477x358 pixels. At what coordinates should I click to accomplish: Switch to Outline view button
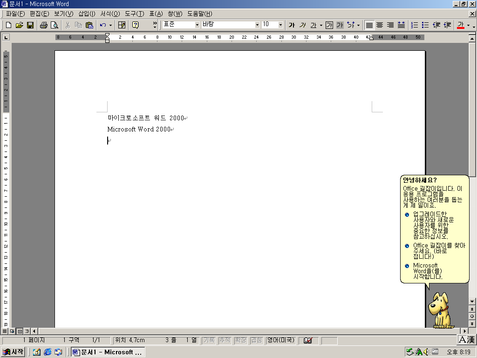point(27,331)
